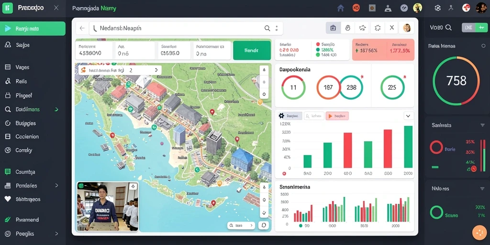Open the home icon in the top bar
Image resolution: width=490 pixels, height=245 pixels.
pyautogui.click(x=341, y=8)
